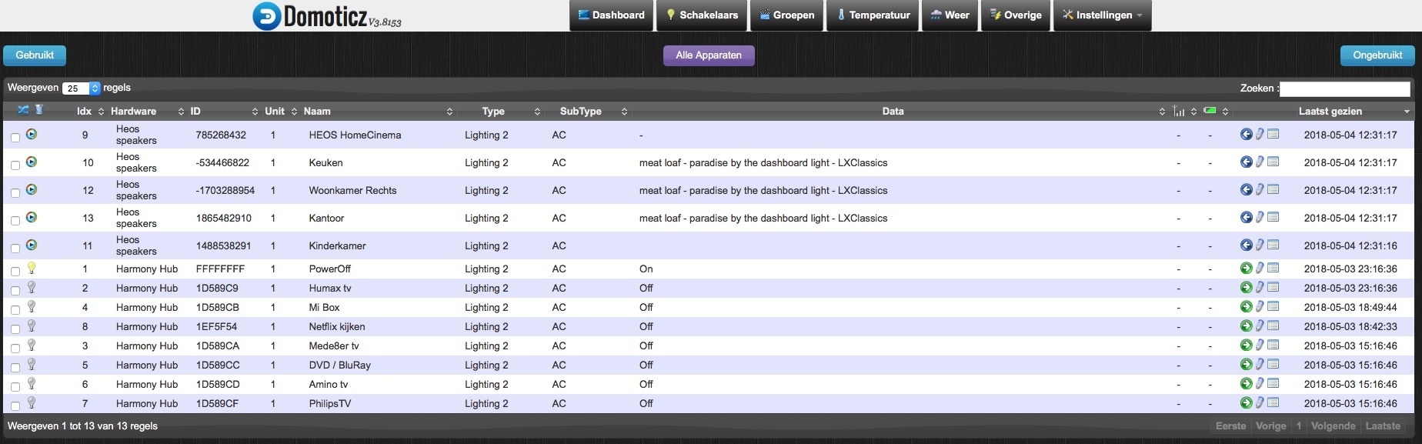Sort by the battery level column header
Image resolution: width=1422 pixels, height=444 pixels.
tap(1216, 111)
